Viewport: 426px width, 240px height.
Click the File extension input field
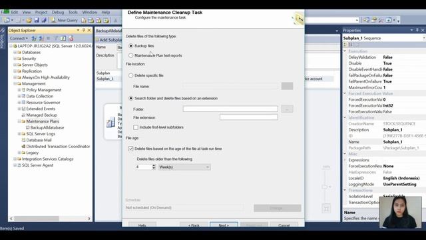click(x=248, y=117)
